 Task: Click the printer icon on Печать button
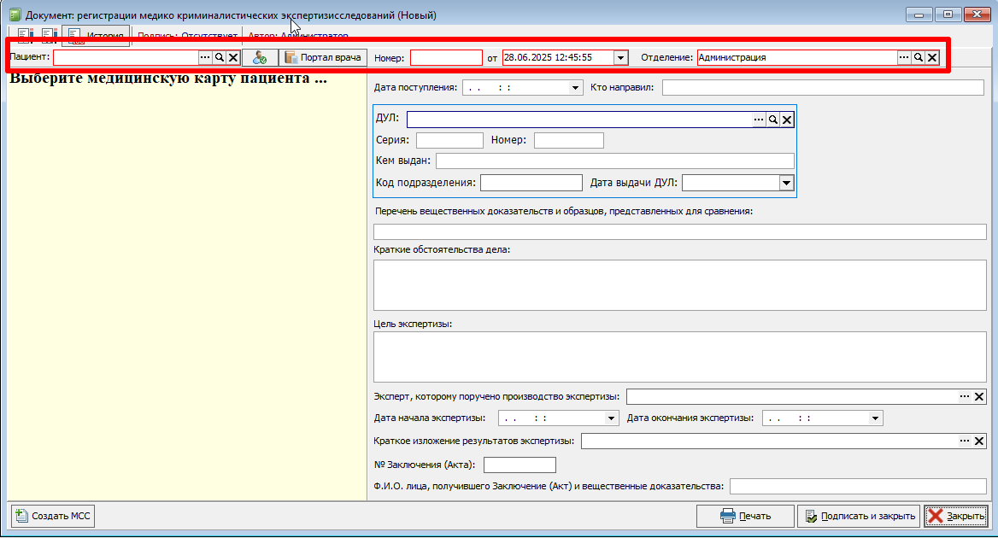point(727,516)
